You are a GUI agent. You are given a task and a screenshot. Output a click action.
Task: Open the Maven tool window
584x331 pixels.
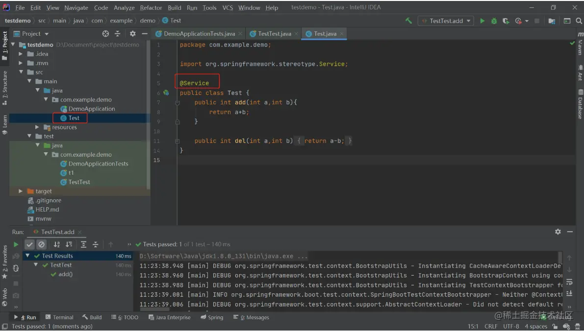coord(580,44)
